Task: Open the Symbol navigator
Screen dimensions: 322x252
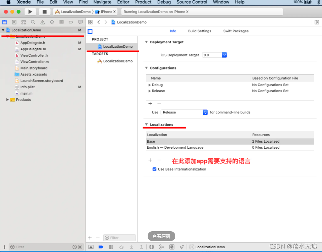Action: [24, 22]
